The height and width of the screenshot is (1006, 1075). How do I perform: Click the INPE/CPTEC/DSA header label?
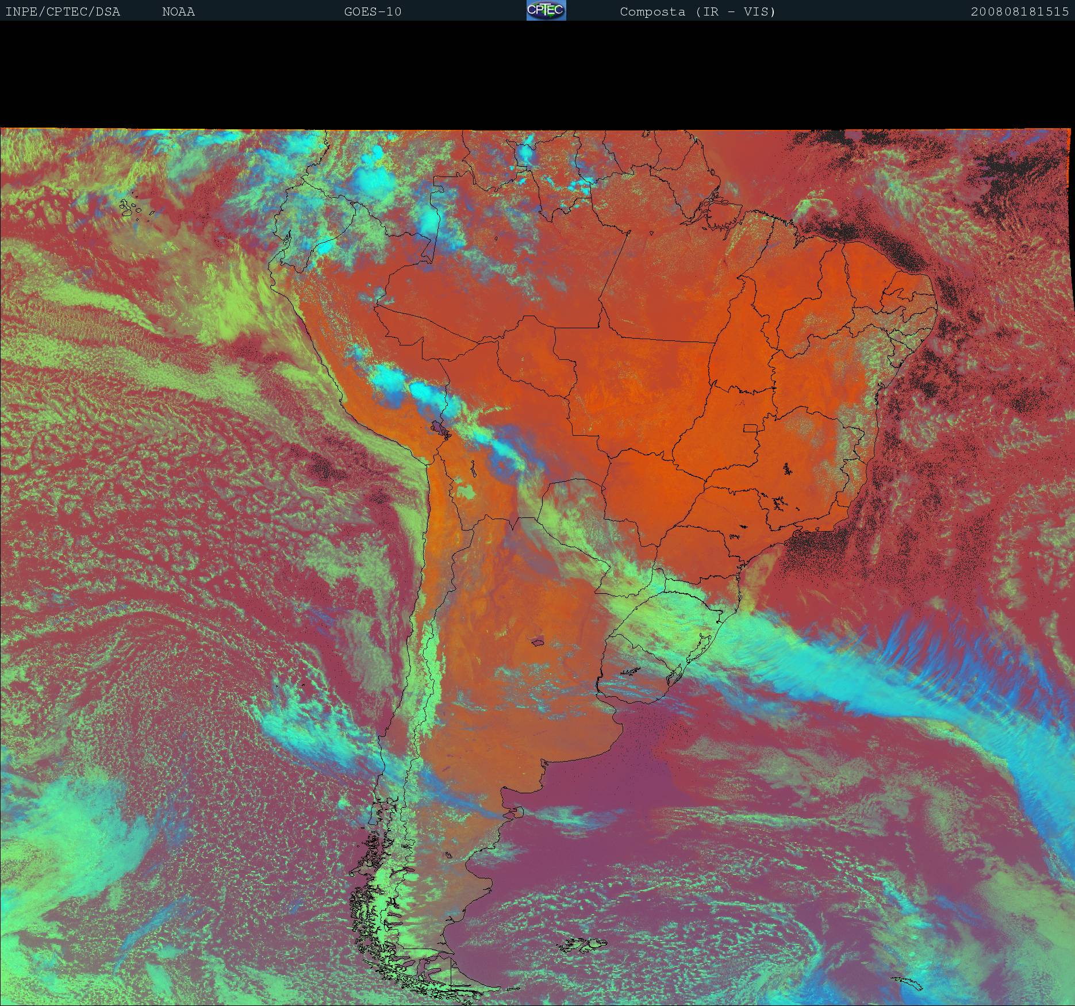pyautogui.click(x=63, y=11)
